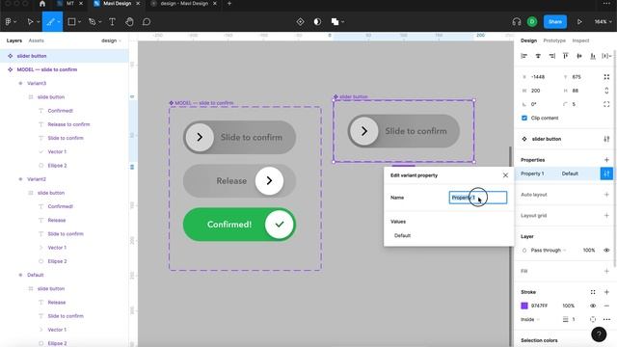Align vertical centers icon

[x=579, y=56]
